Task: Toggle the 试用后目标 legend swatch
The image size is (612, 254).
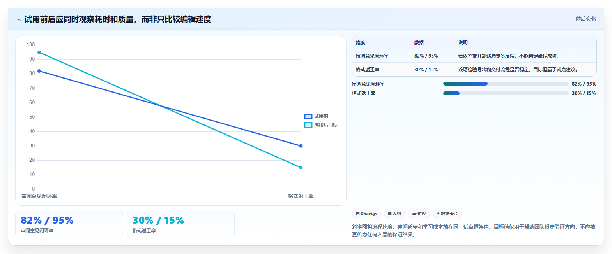Action: (308, 125)
